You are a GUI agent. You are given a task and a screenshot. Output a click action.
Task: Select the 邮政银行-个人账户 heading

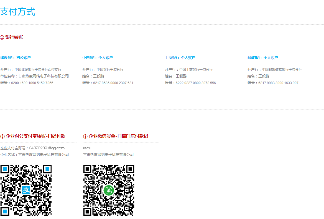click(x=263, y=58)
